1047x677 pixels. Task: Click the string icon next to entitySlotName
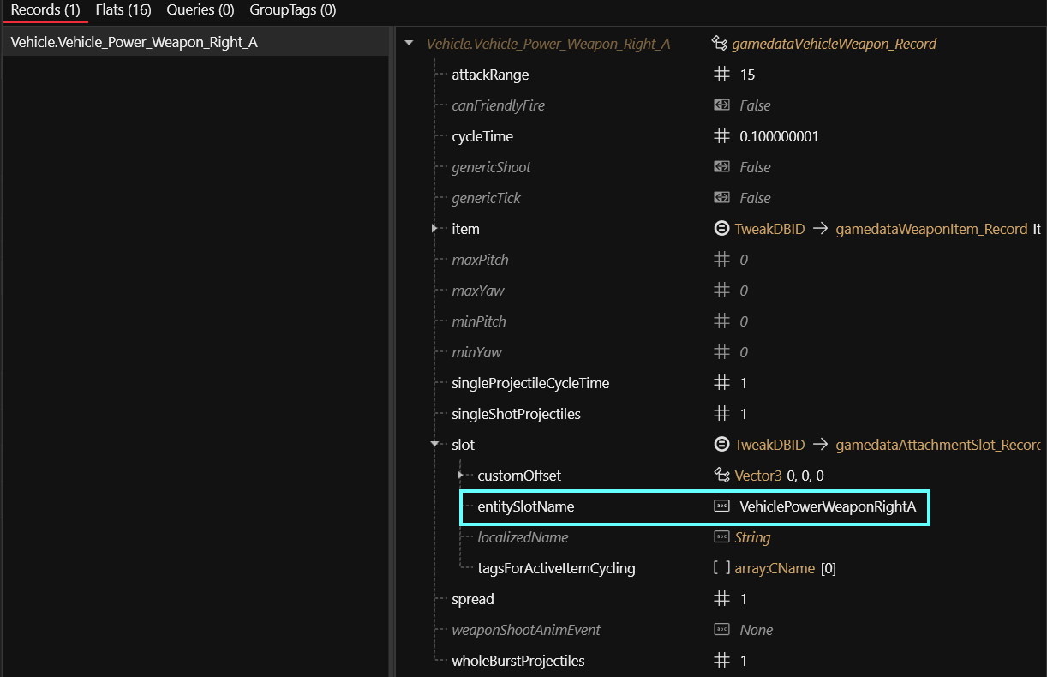coord(721,506)
